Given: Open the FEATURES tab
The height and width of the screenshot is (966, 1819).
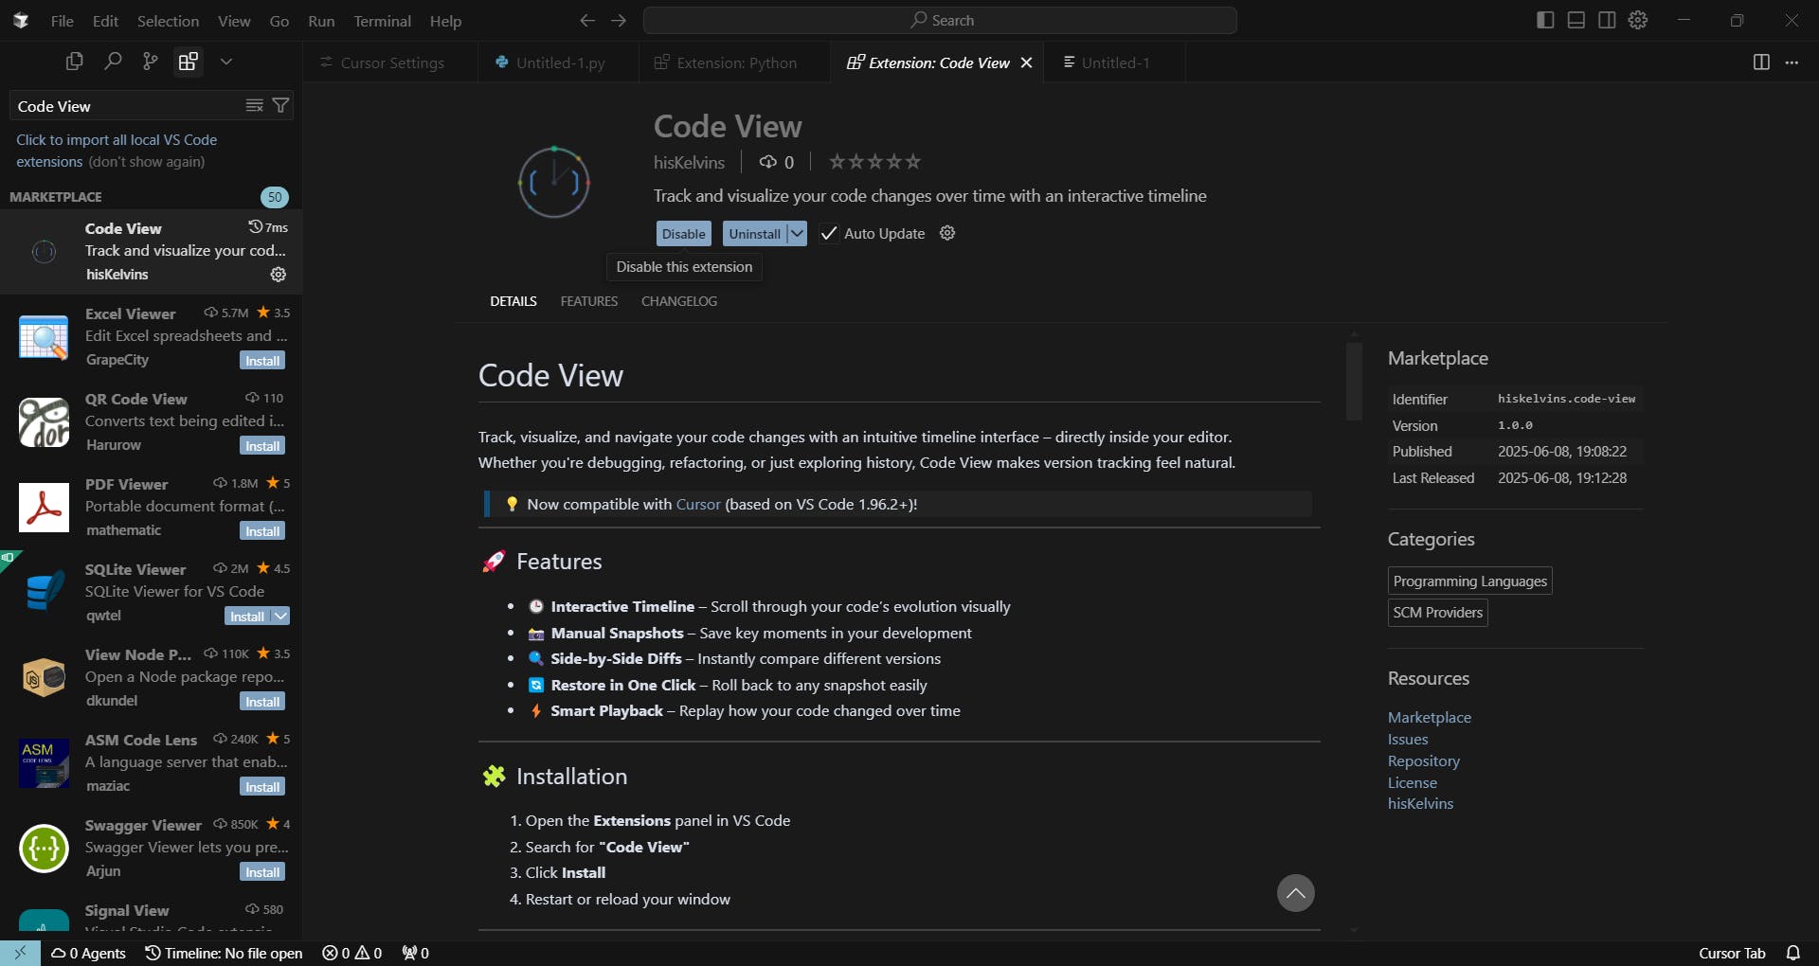Looking at the screenshot, I should 588,301.
